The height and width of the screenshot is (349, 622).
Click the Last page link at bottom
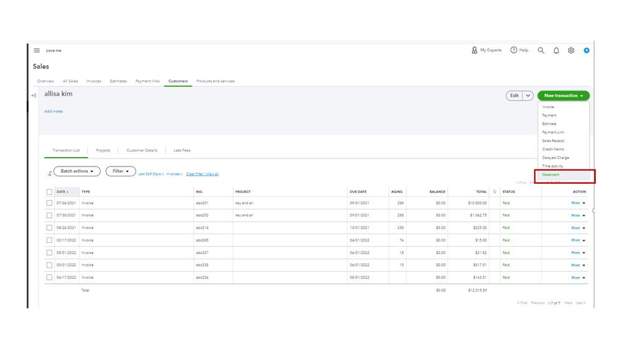pos(580,302)
